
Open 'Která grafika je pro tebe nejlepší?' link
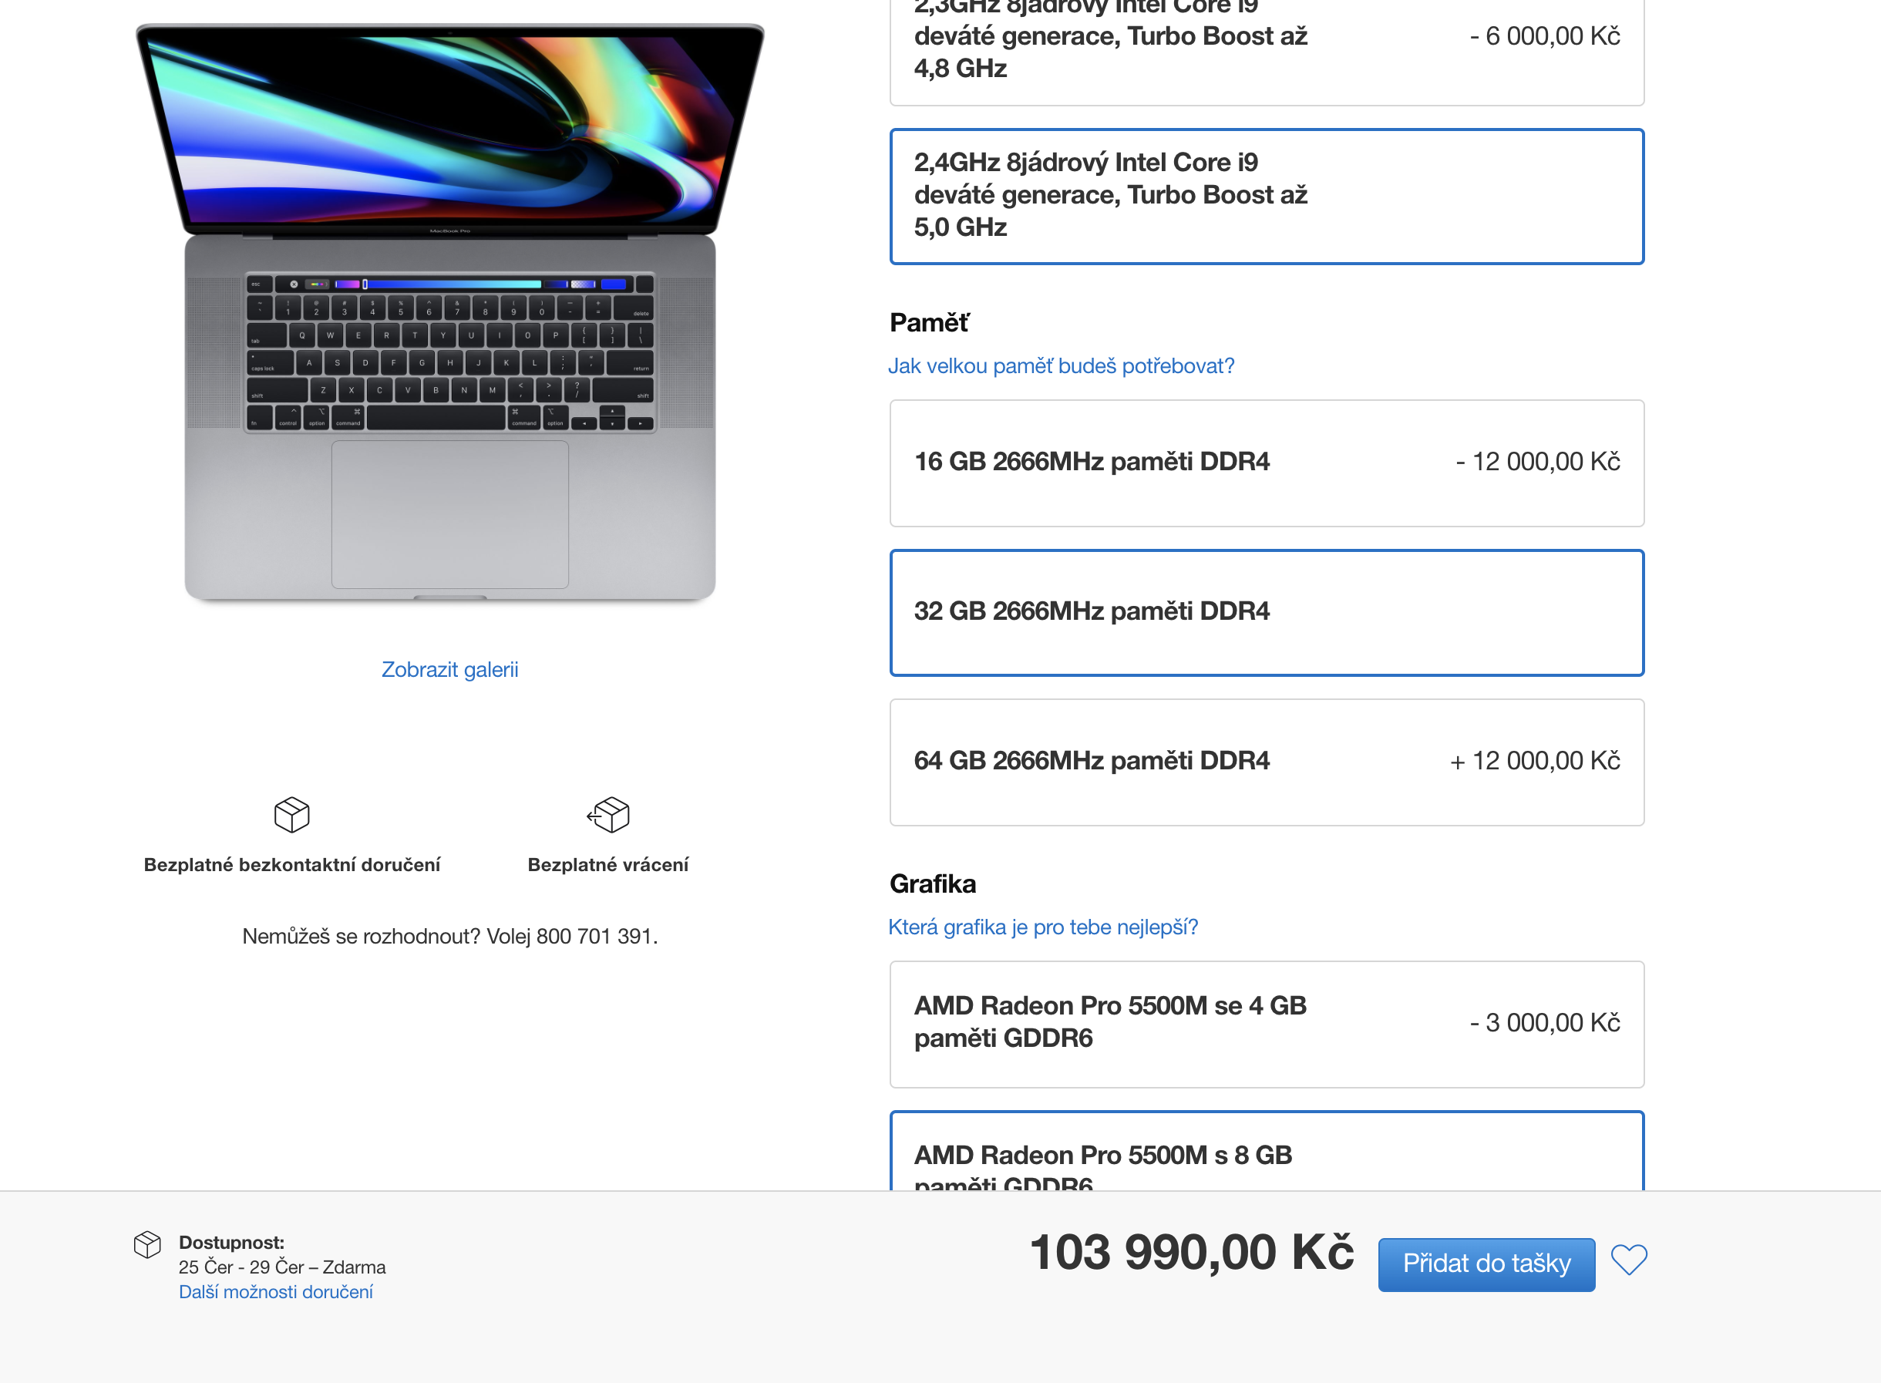1043,927
